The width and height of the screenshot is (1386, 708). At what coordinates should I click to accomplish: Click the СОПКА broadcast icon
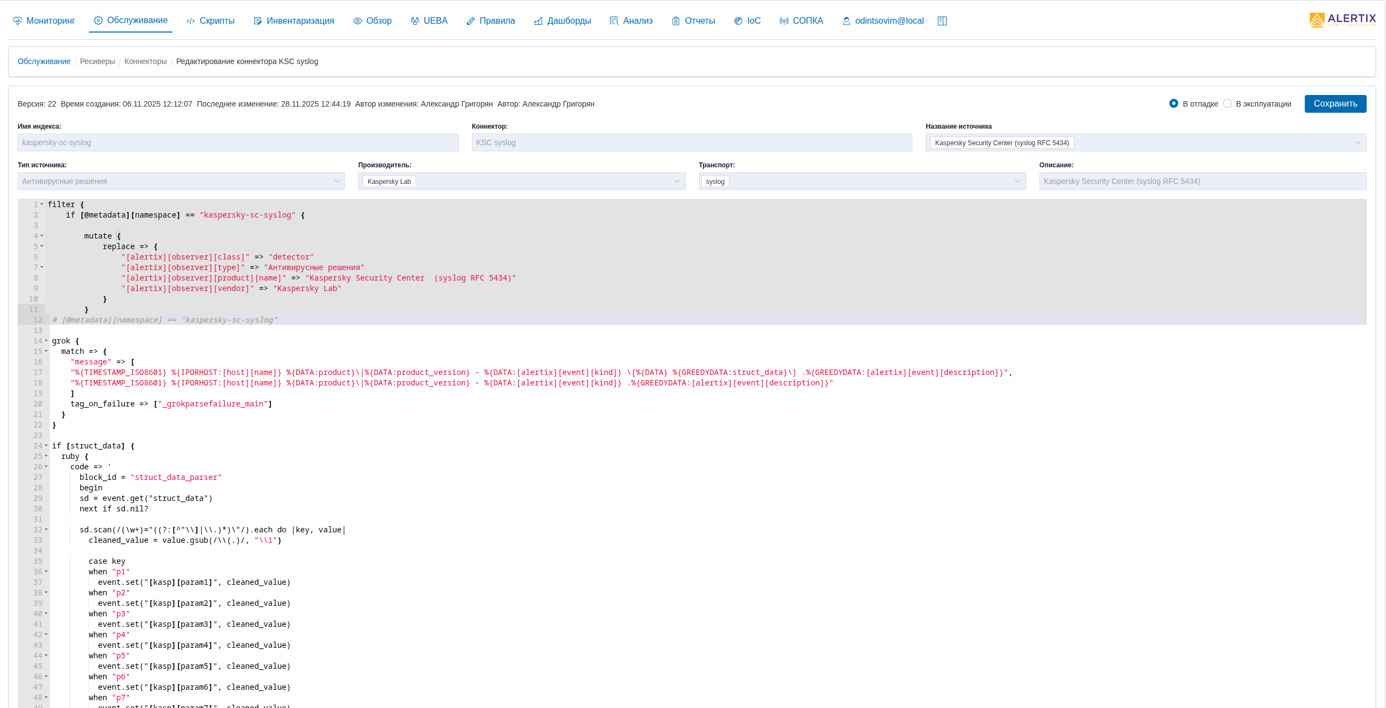[784, 21]
